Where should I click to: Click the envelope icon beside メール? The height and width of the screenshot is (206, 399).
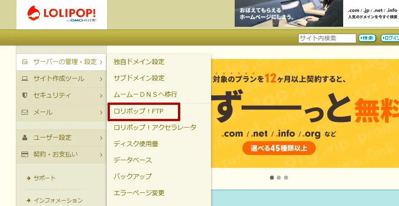click(25, 112)
